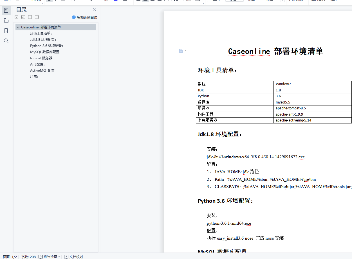Open the find/search icon in sidebar
The height and width of the screenshot is (259, 352).
tap(6, 41)
